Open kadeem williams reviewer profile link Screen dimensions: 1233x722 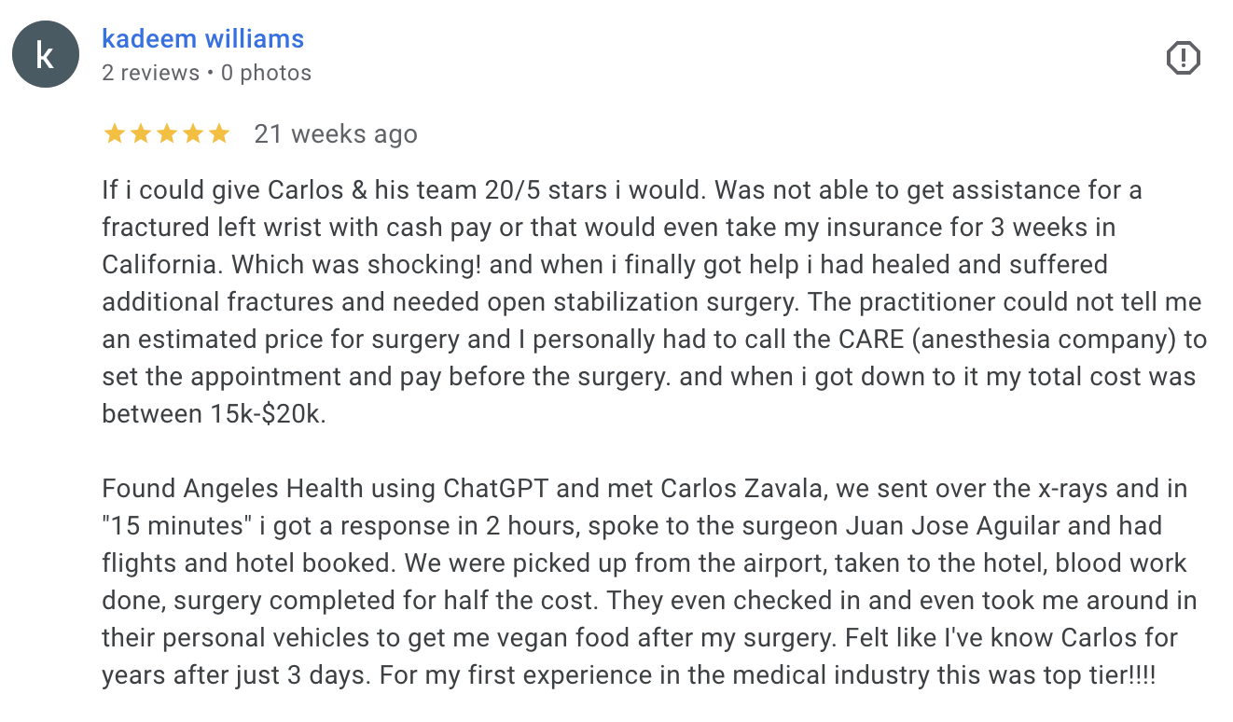click(202, 39)
